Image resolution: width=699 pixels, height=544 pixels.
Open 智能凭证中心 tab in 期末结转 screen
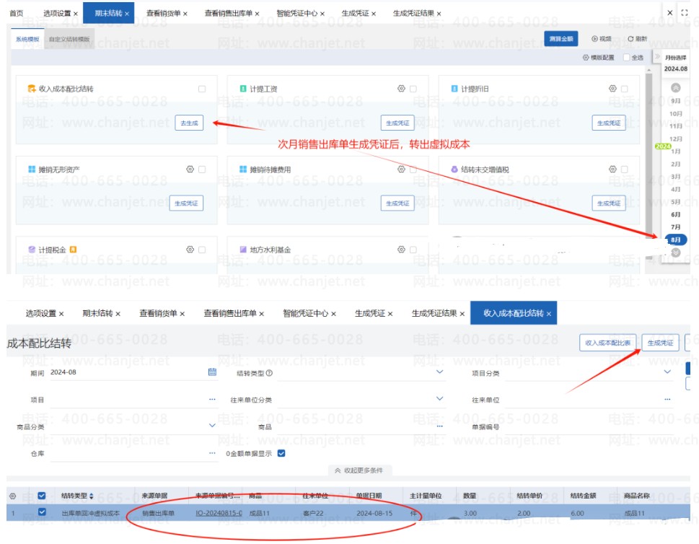(297, 14)
